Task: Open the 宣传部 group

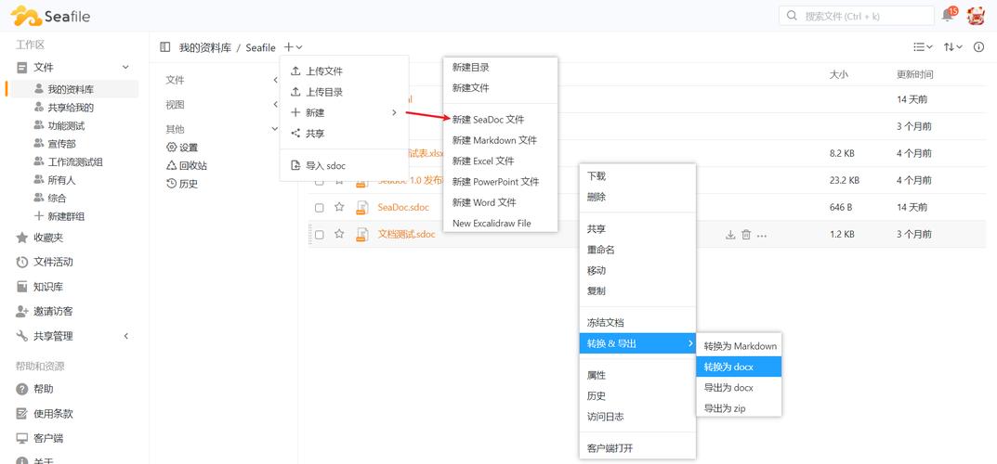Action: pyautogui.click(x=61, y=144)
